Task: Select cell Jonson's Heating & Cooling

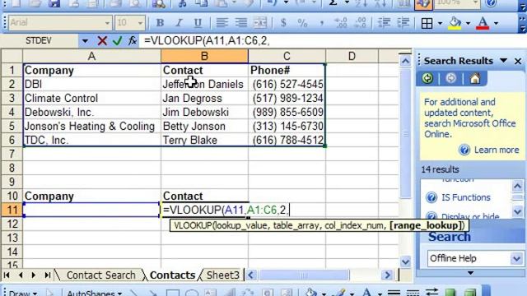Action: pos(91,126)
